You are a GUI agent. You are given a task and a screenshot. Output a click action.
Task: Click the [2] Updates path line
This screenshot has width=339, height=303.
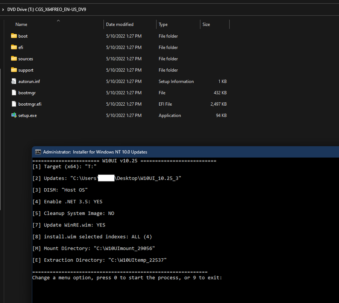coord(107,178)
